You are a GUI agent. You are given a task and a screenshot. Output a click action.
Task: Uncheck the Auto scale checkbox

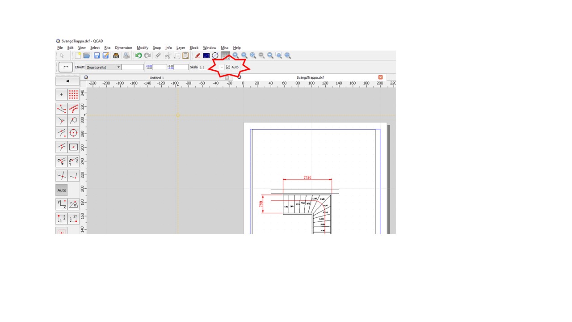pos(228,67)
